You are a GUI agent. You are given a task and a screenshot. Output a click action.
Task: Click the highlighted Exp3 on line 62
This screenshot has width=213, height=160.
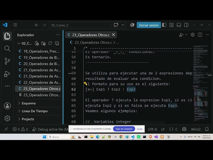131,89
